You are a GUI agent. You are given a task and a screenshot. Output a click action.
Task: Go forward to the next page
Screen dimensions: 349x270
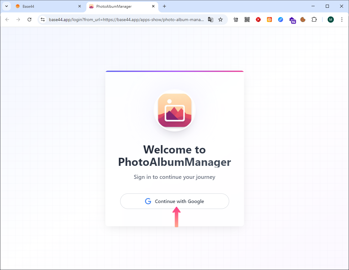(x=18, y=20)
